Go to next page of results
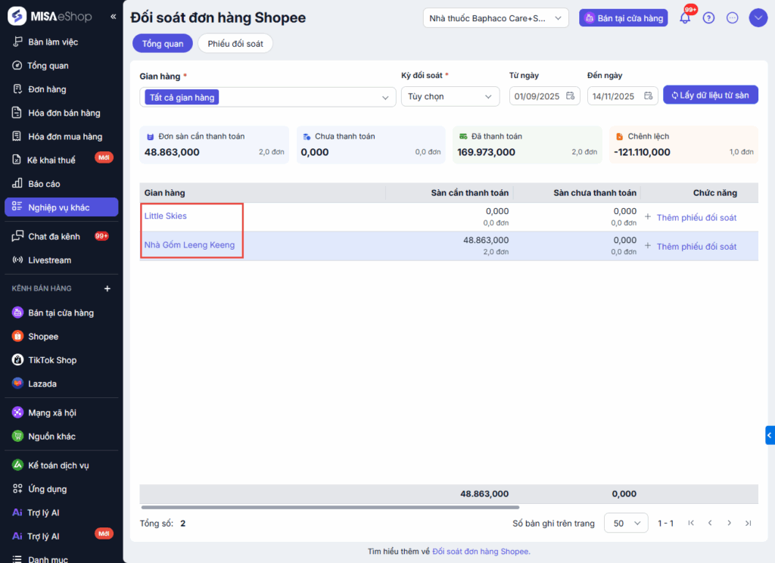The image size is (775, 563). (x=729, y=523)
